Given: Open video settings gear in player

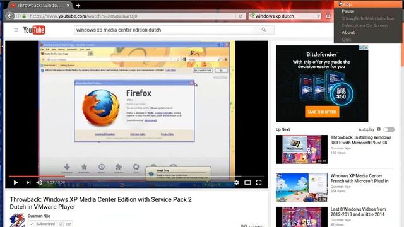Looking at the screenshot, I should (237, 182).
